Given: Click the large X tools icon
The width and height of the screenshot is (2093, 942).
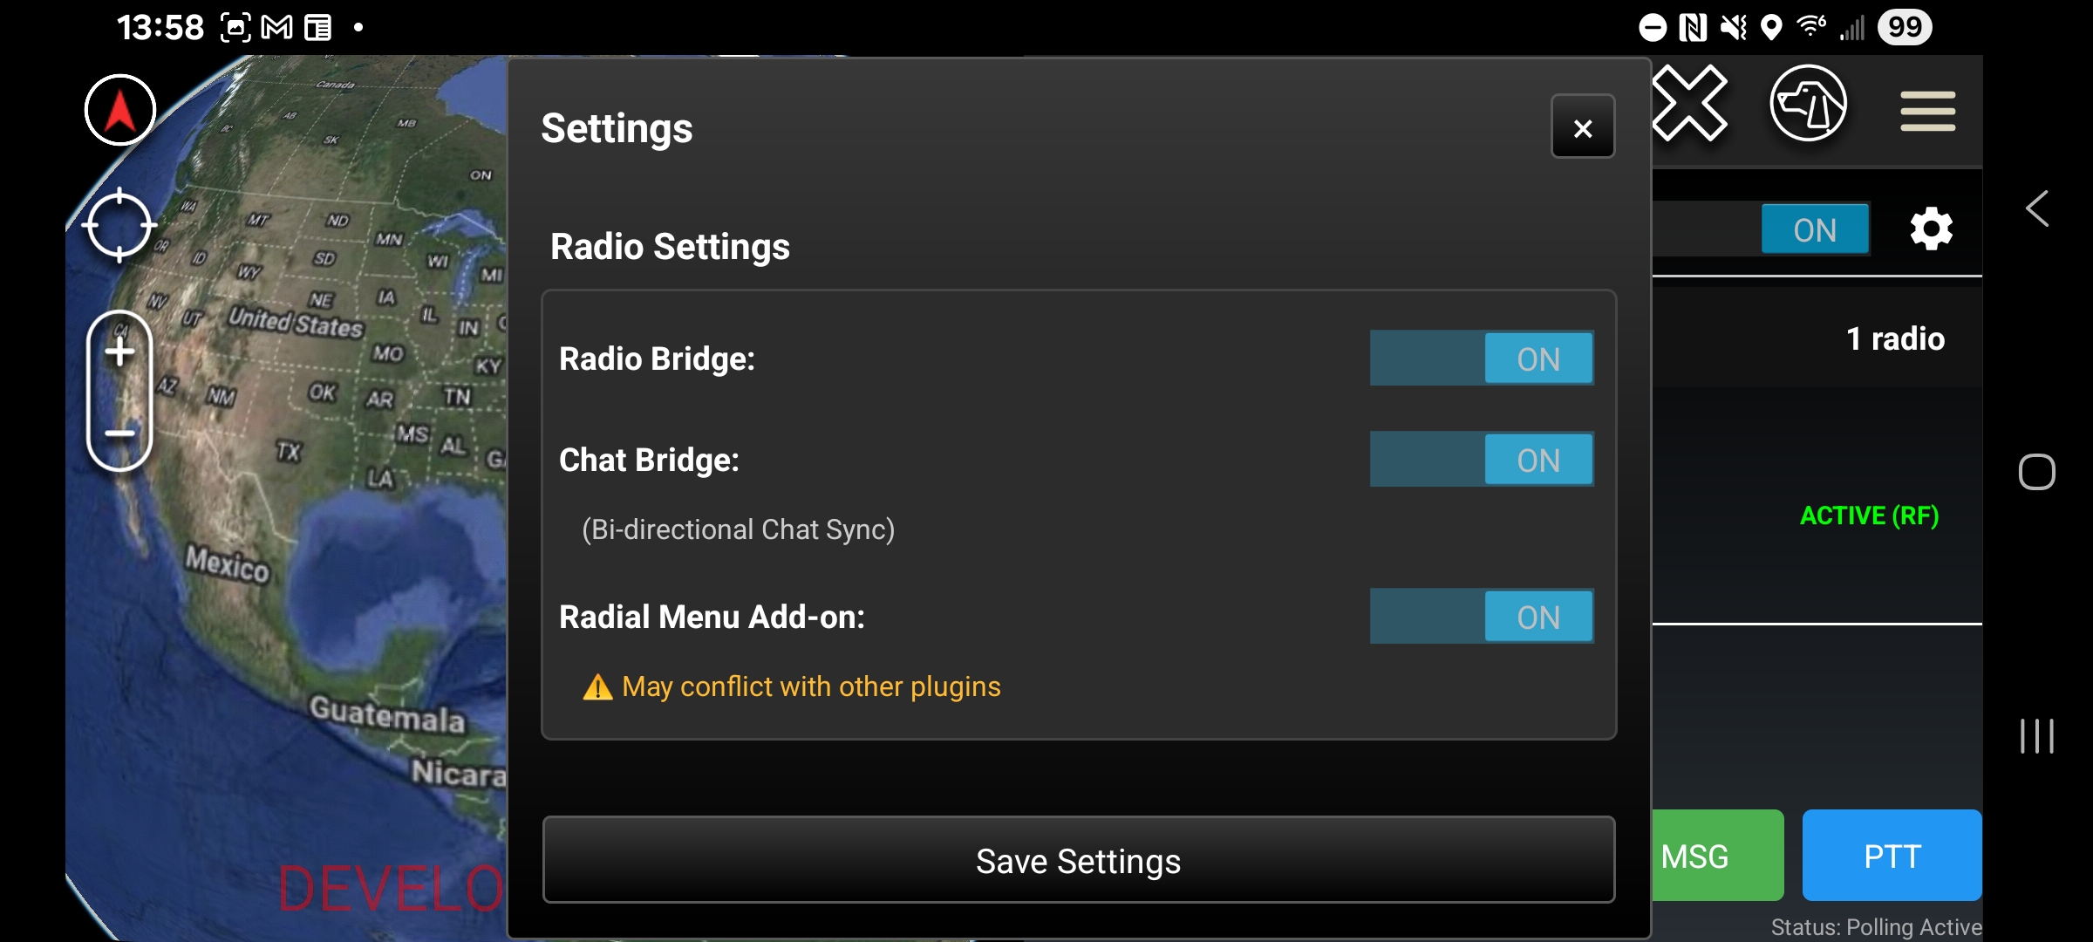Looking at the screenshot, I should 1690,103.
